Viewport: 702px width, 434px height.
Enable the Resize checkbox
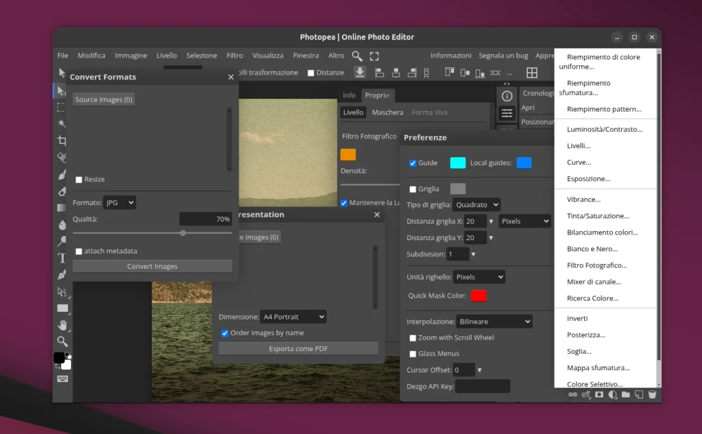click(x=79, y=180)
